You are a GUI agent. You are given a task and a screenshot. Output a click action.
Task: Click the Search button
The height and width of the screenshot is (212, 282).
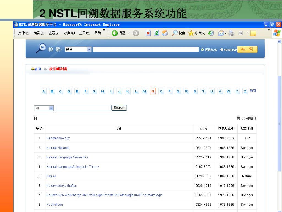[119, 108]
